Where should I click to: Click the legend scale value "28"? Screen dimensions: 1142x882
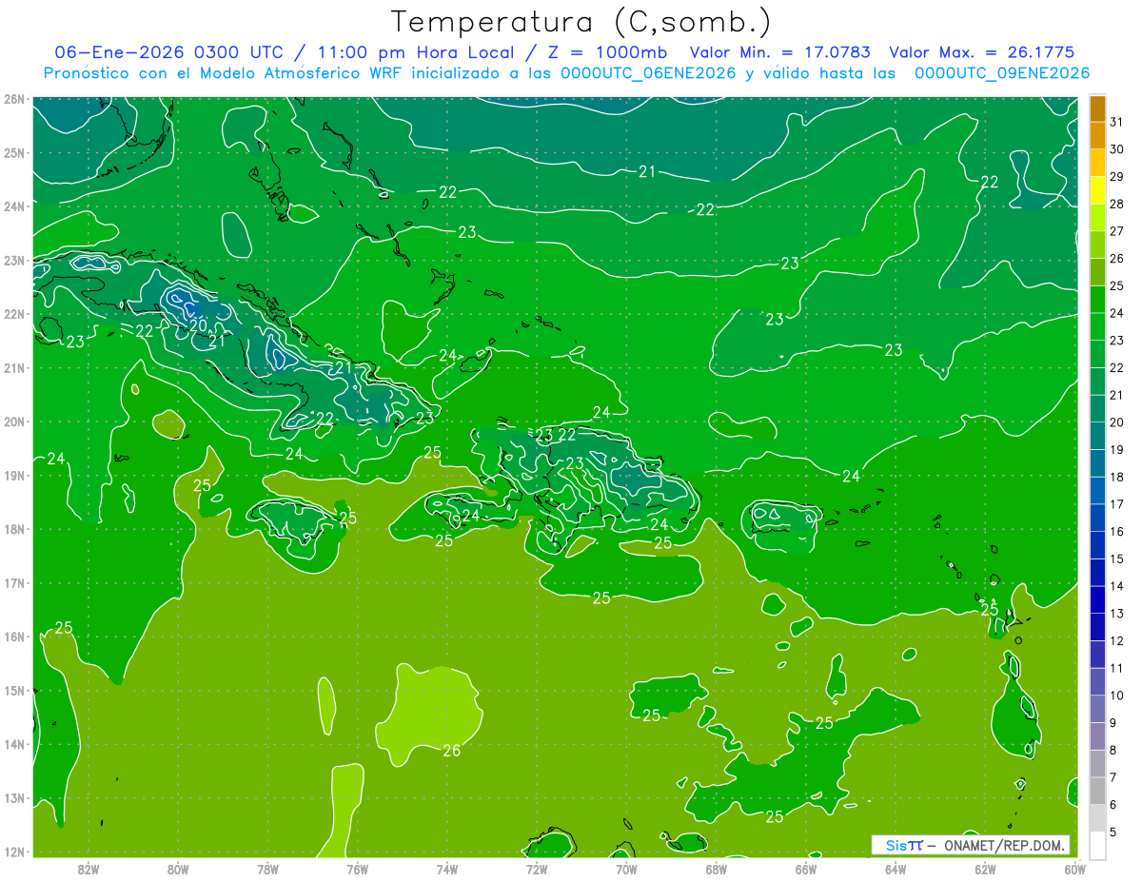(x=1116, y=204)
